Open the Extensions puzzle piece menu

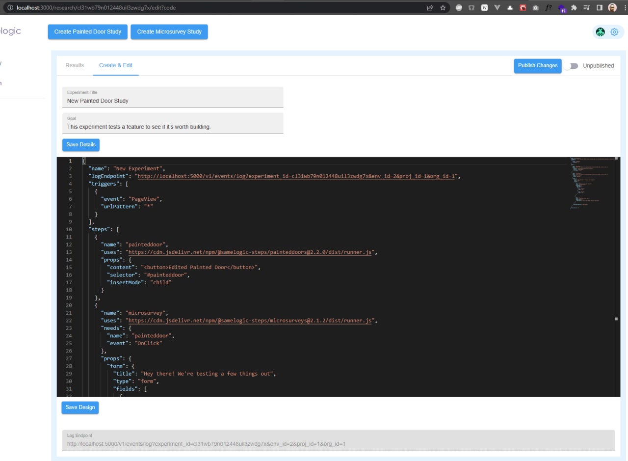(x=574, y=8)
